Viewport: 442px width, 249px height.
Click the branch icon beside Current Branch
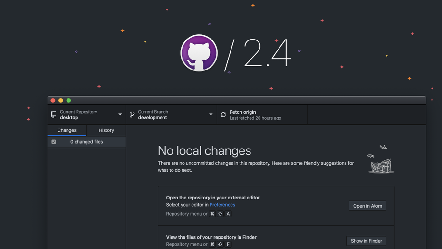132,114
